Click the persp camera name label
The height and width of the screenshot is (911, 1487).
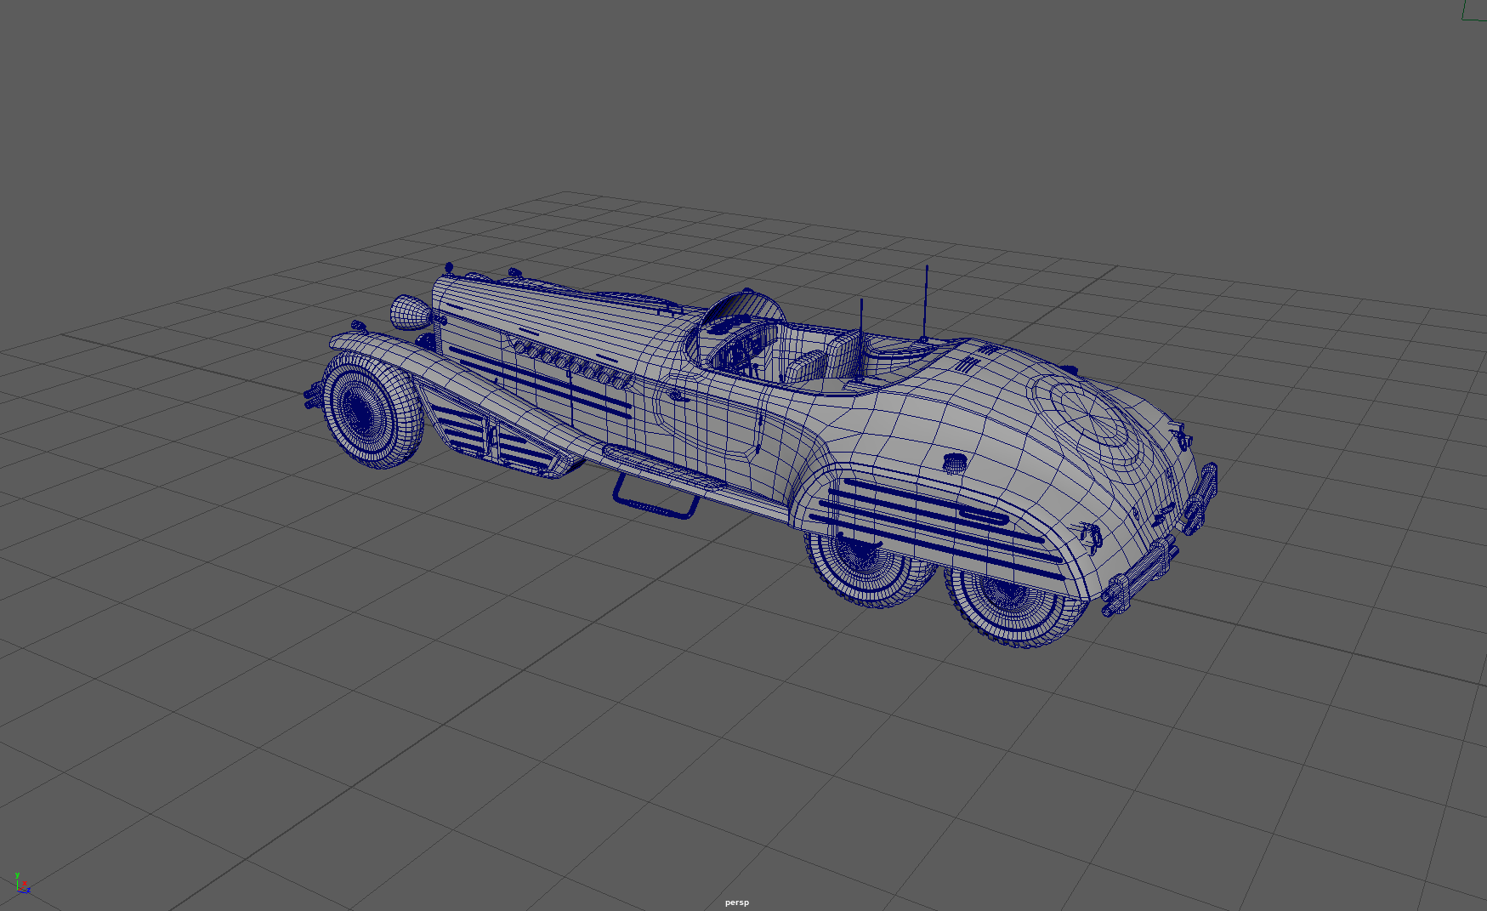point(737,902)
